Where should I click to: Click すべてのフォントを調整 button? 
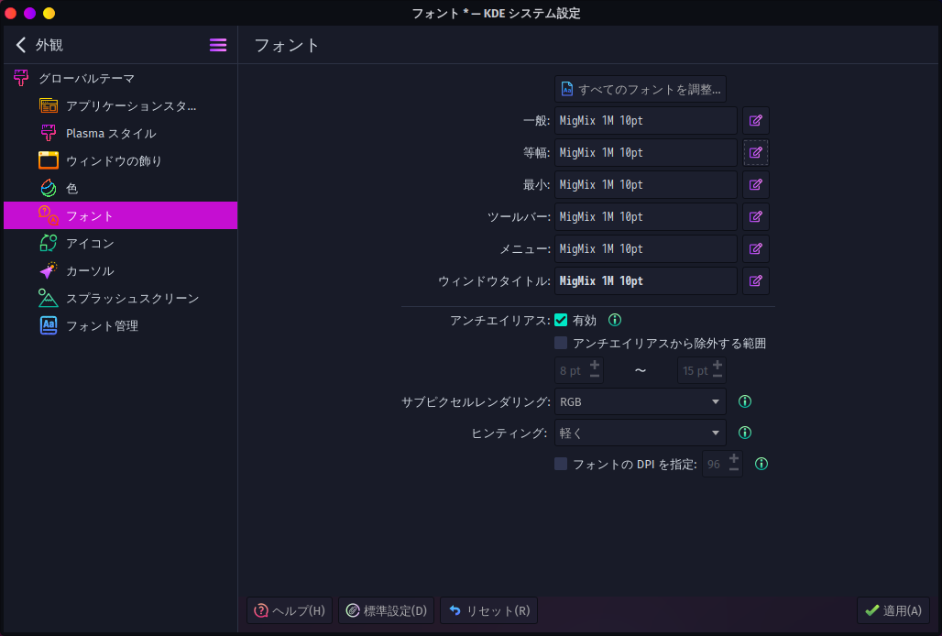(x=641, y=89)
